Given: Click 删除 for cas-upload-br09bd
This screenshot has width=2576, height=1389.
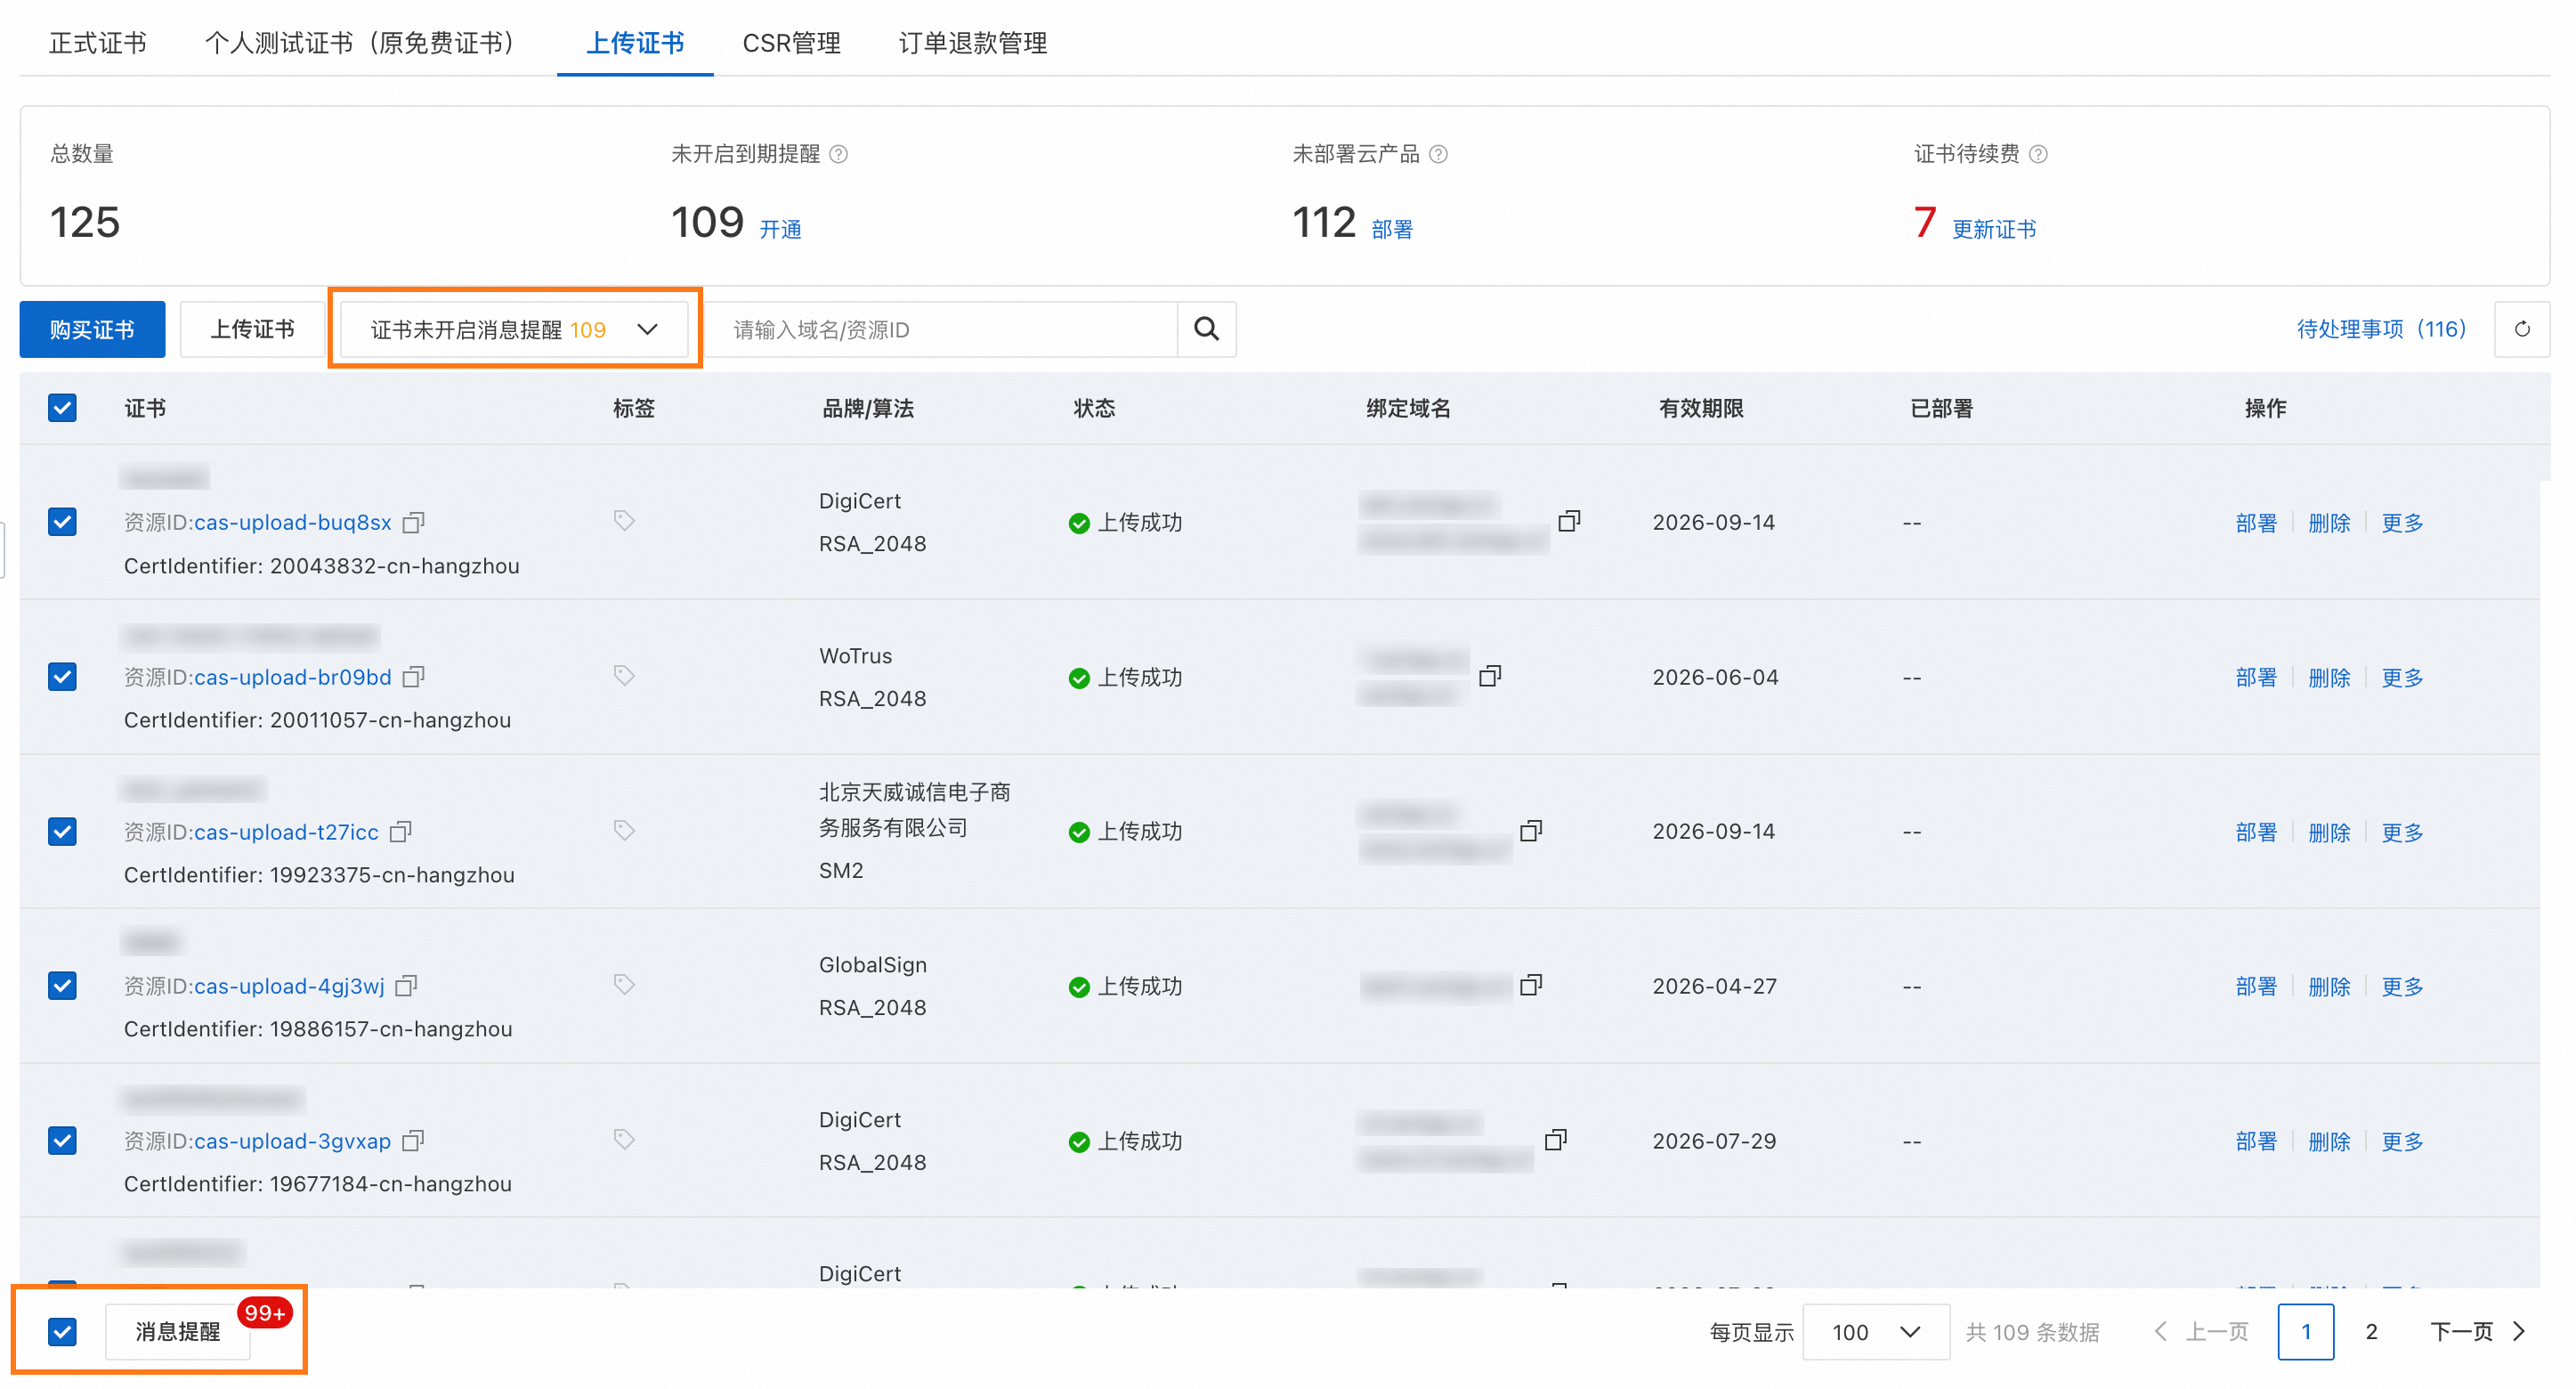Looking at the screenshot, I should pos(2329,678).
